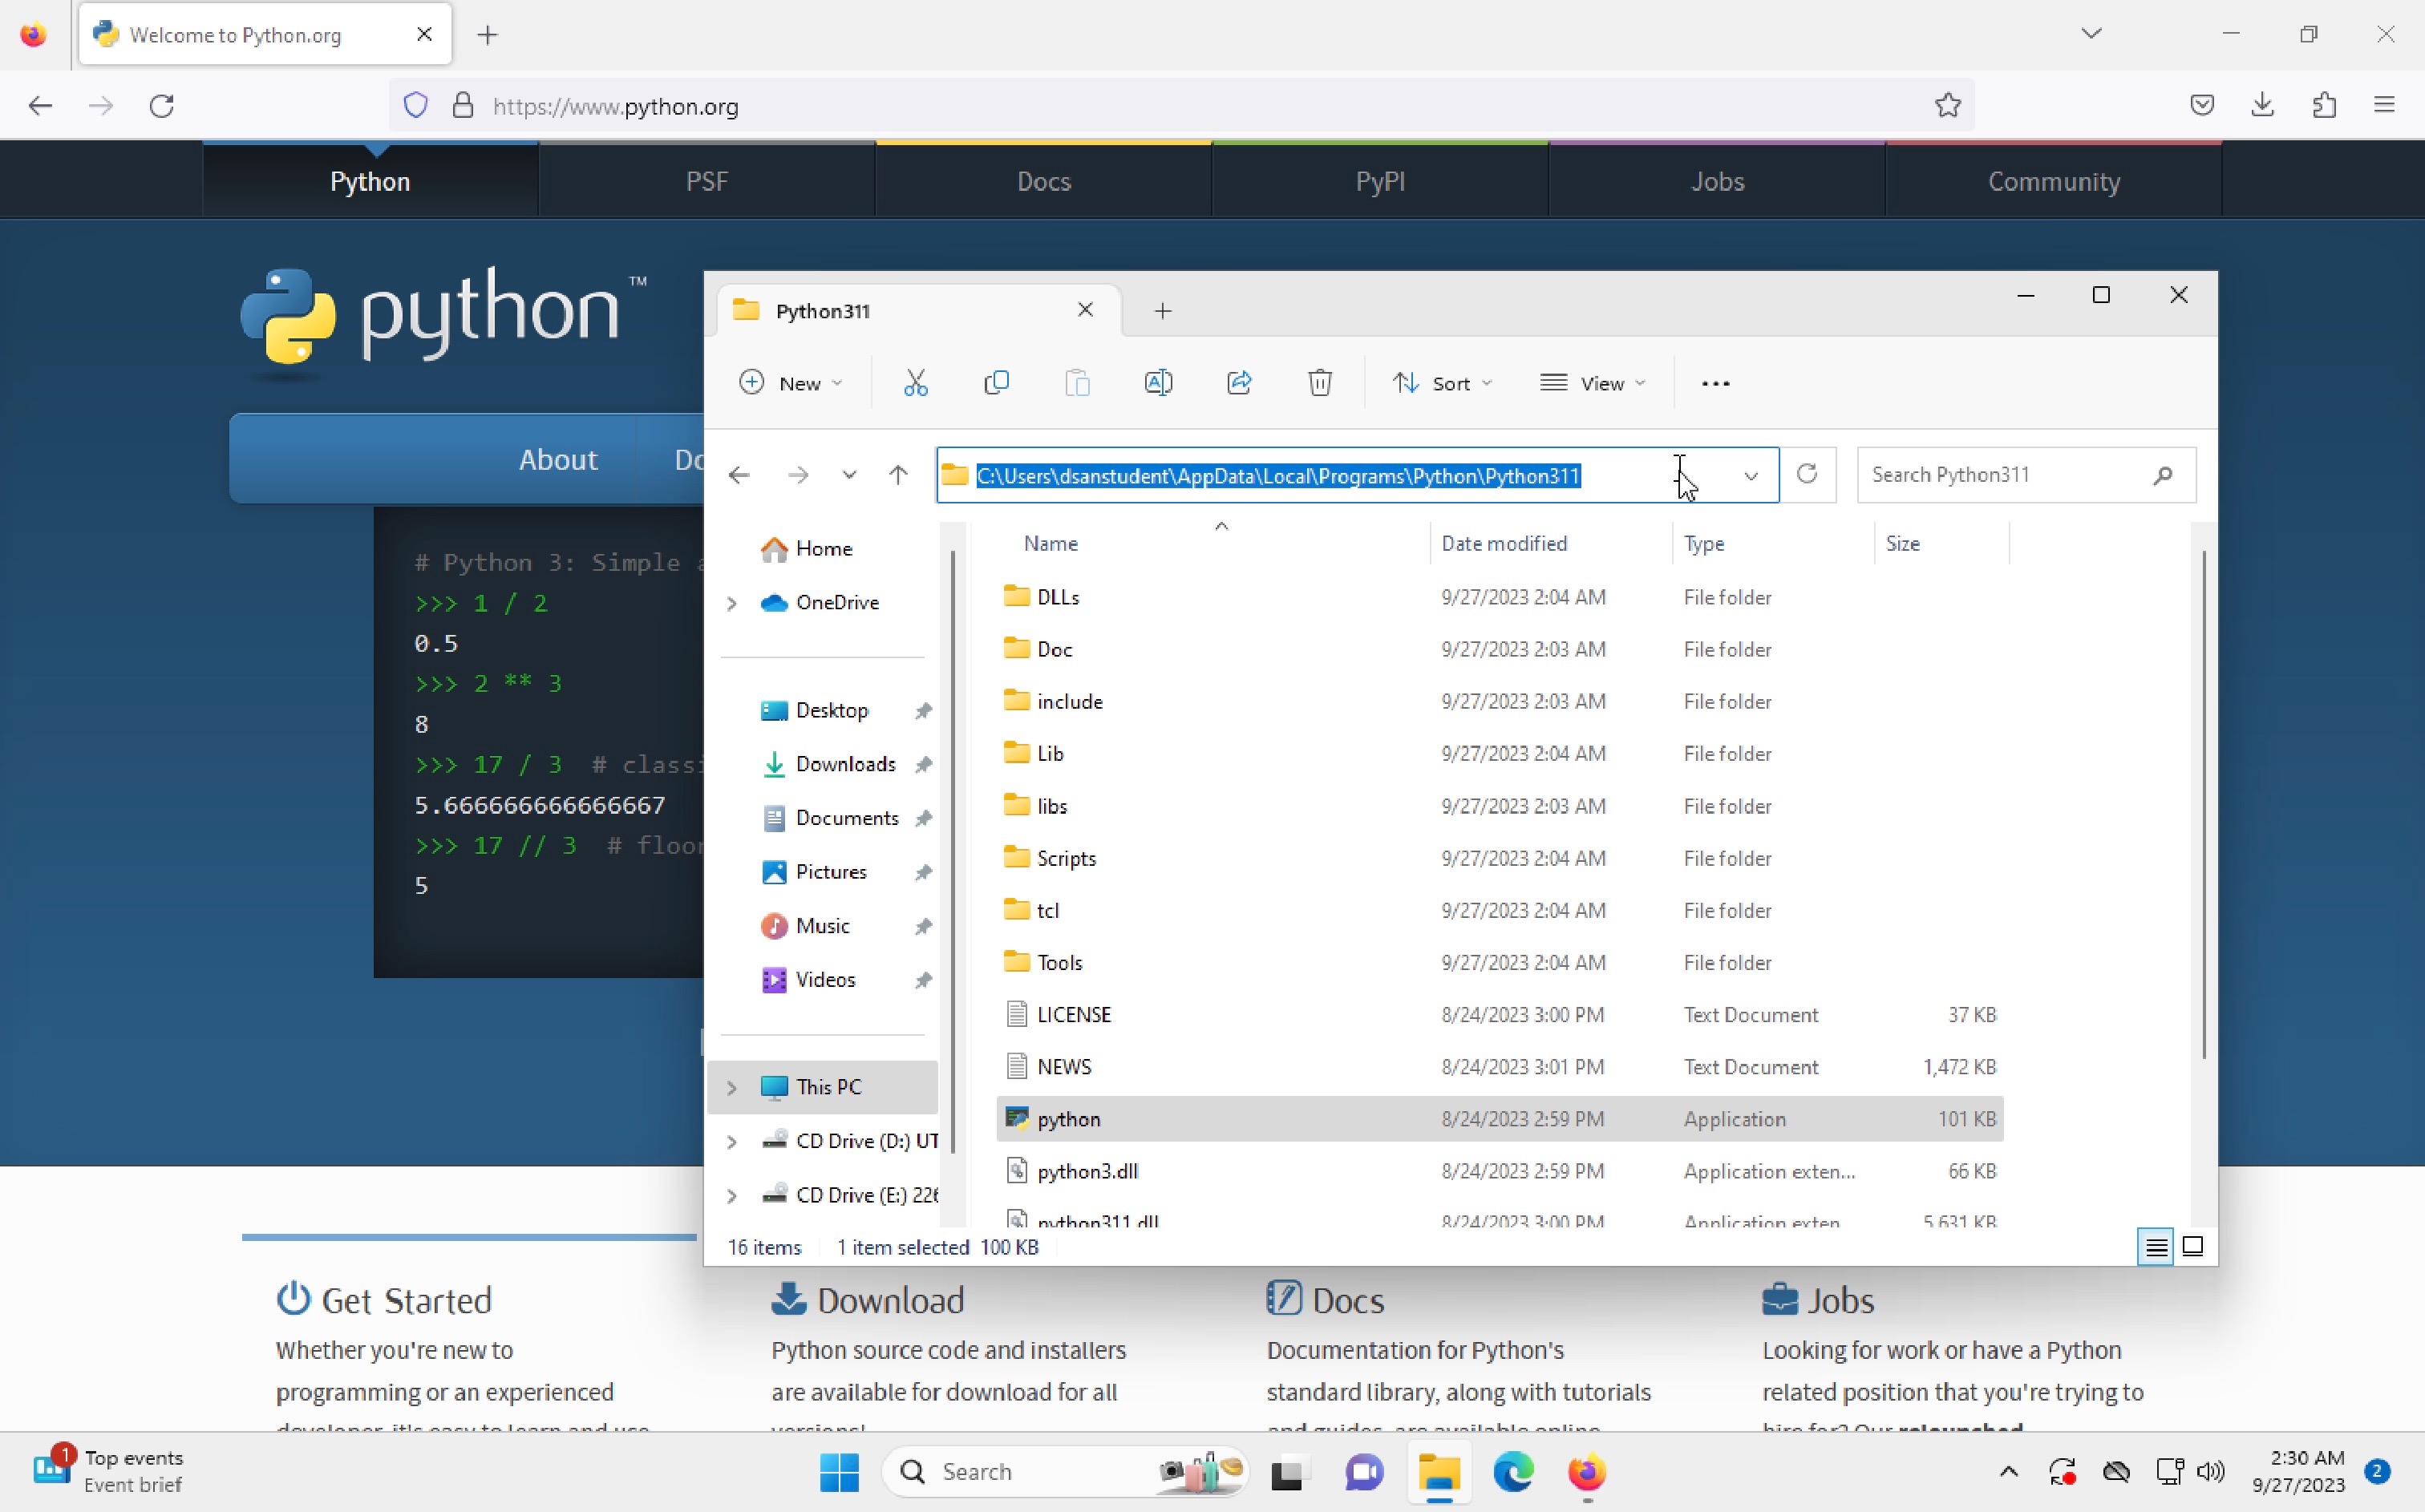Viewport: 2425px width, 1512px height.
Task: Open Firefox Downloads panel icon
Action: (2263, 105)
